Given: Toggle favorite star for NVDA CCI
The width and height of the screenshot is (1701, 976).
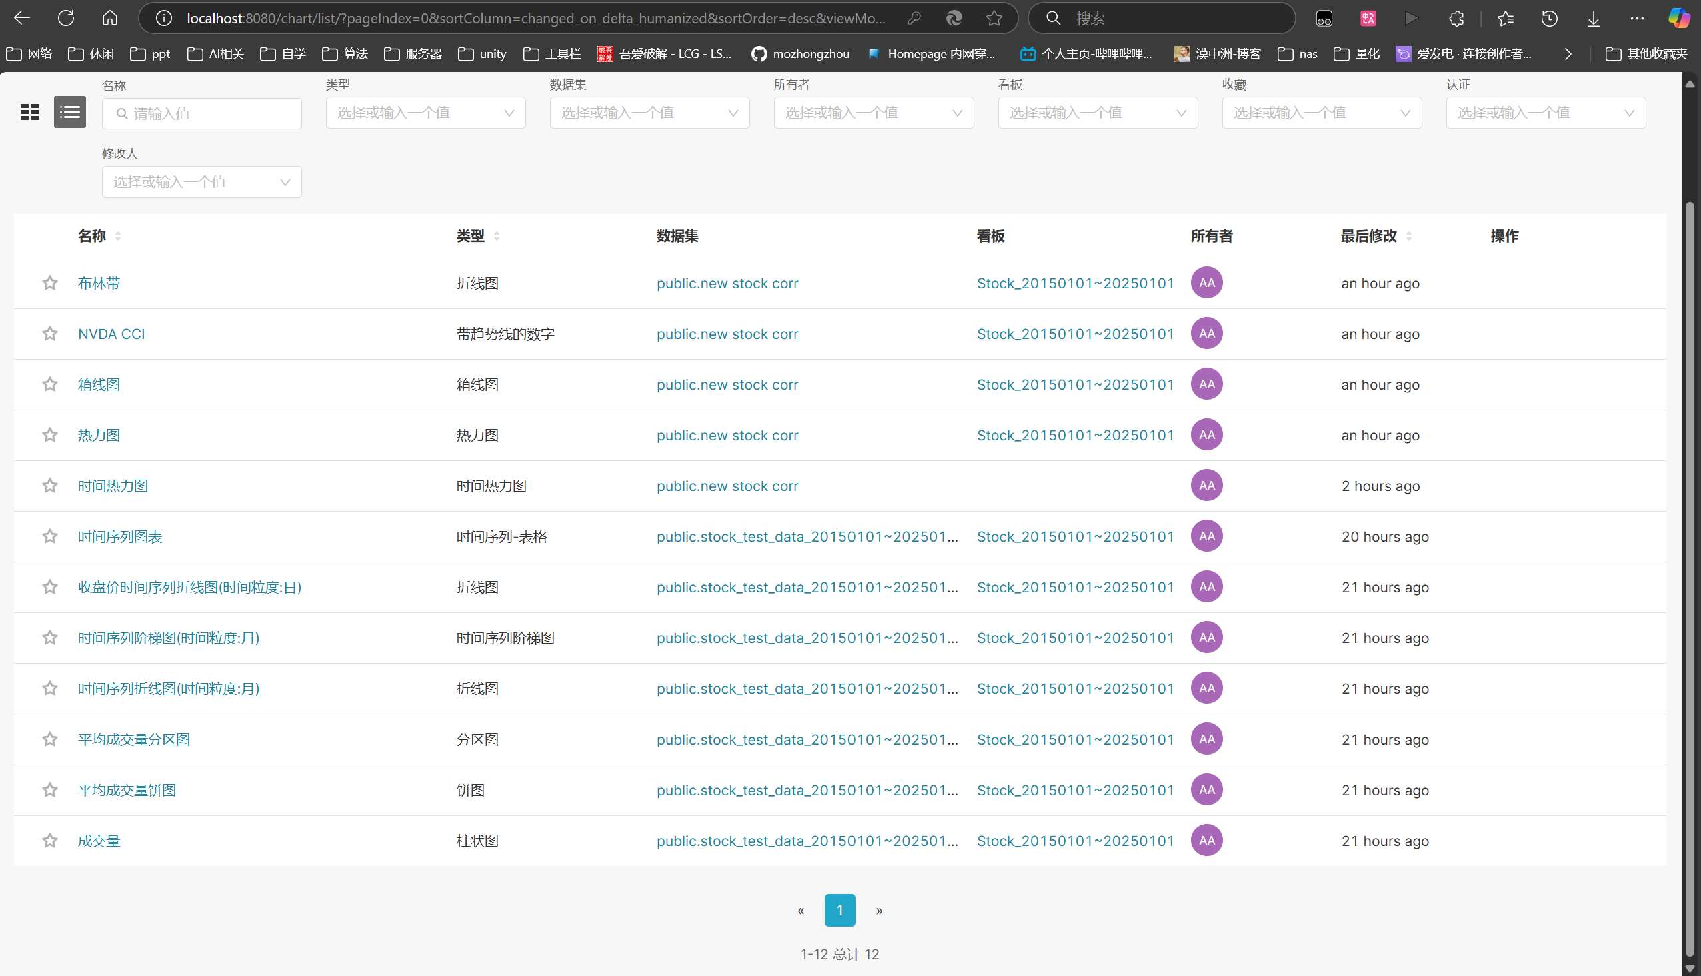Looking at the screenshot, I should [49, 333].
